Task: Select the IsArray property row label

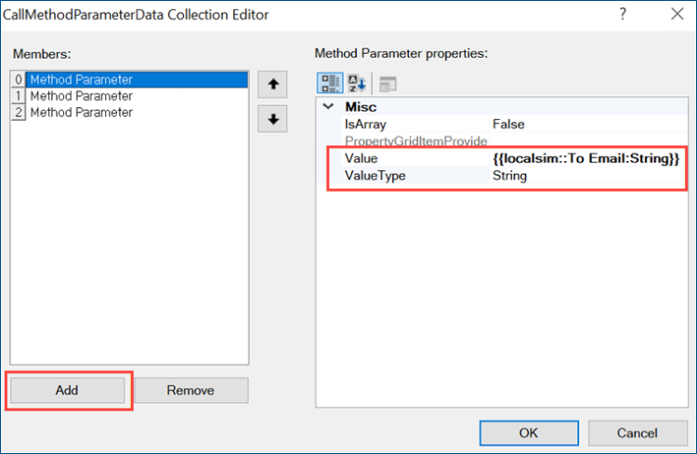Action: click(x=366, y=124)
